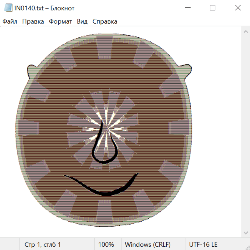Open the Файл menu
Image resolution: width=250 pixels, height=250 pixels.
tap(10, 22)
